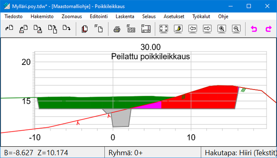The height and width of the screenshot is (158, 277).
Task: Click the 'Hakutapa: Hiiri' status field
Action: (239, 152)
